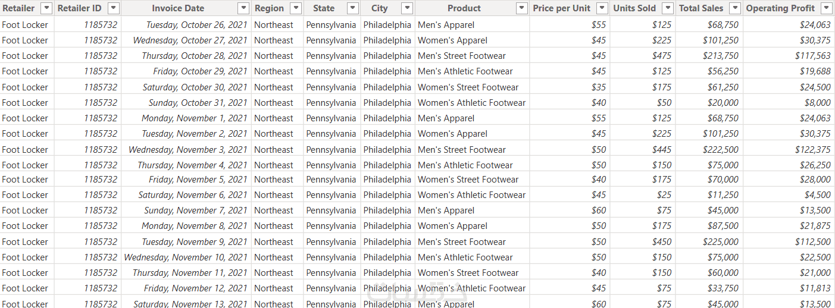The height and width of the screenshot is (308, 835).
Task: Open the Retailer column filter dropdown
Action: pyautogui.click(x=46, y=8)
